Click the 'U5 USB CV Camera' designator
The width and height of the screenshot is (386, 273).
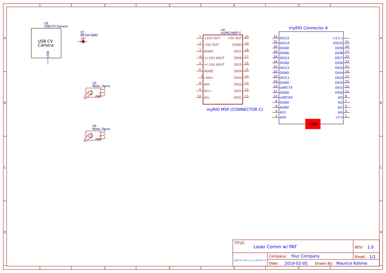coord(56,25)
